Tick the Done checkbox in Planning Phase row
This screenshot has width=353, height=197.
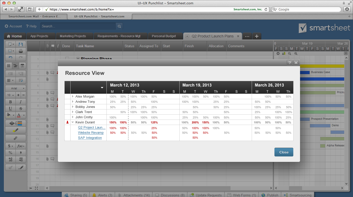[67, 58]
